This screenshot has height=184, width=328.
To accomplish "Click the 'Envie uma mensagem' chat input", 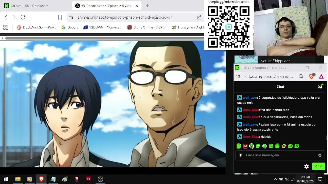I will coord(280,155).
